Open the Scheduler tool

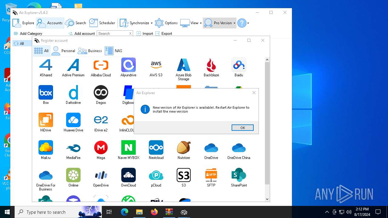tap(102, 23)
